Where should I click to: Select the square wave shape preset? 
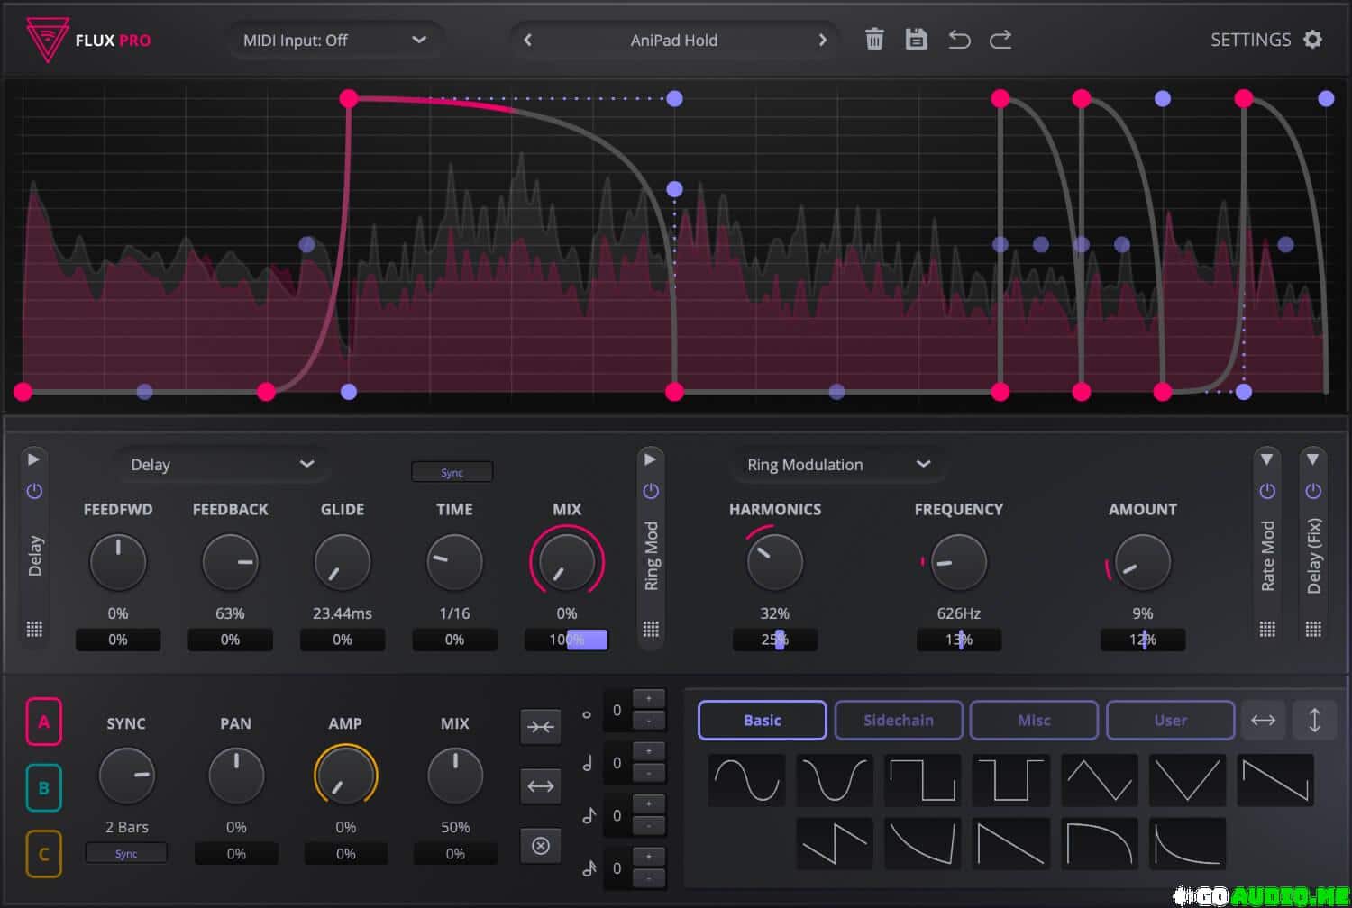[922, 780]
